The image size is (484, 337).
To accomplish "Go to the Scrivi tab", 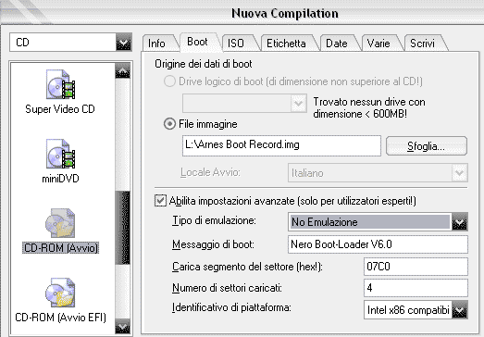I will 422,43.
